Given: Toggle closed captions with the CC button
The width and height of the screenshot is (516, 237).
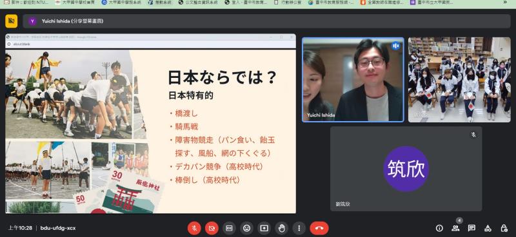Looking at the screenshot, I should tap(229, 228).
